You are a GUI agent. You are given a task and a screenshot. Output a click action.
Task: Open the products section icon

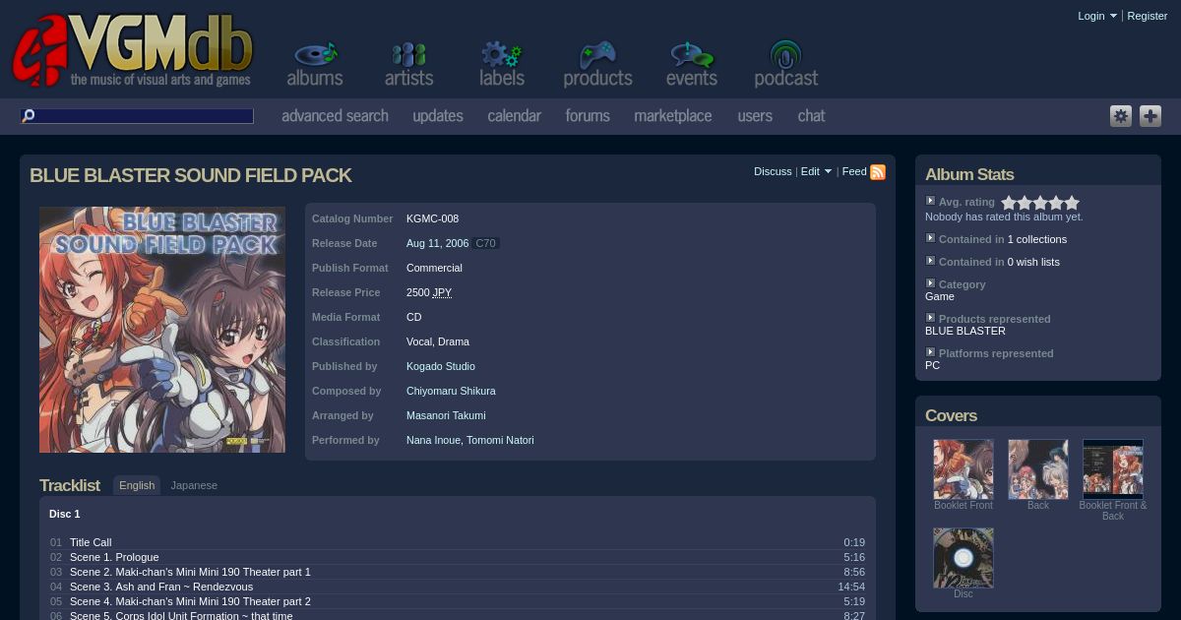coord(597,64)
